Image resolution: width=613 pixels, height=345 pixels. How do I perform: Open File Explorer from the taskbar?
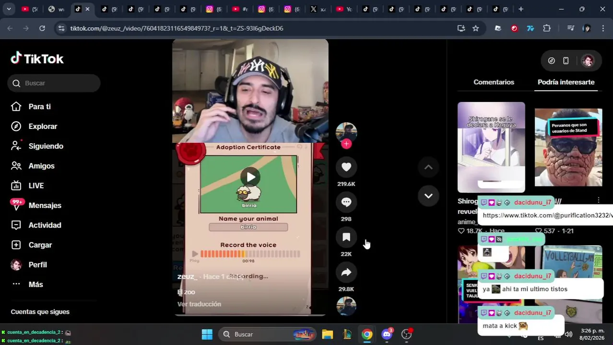click(328, 334)
